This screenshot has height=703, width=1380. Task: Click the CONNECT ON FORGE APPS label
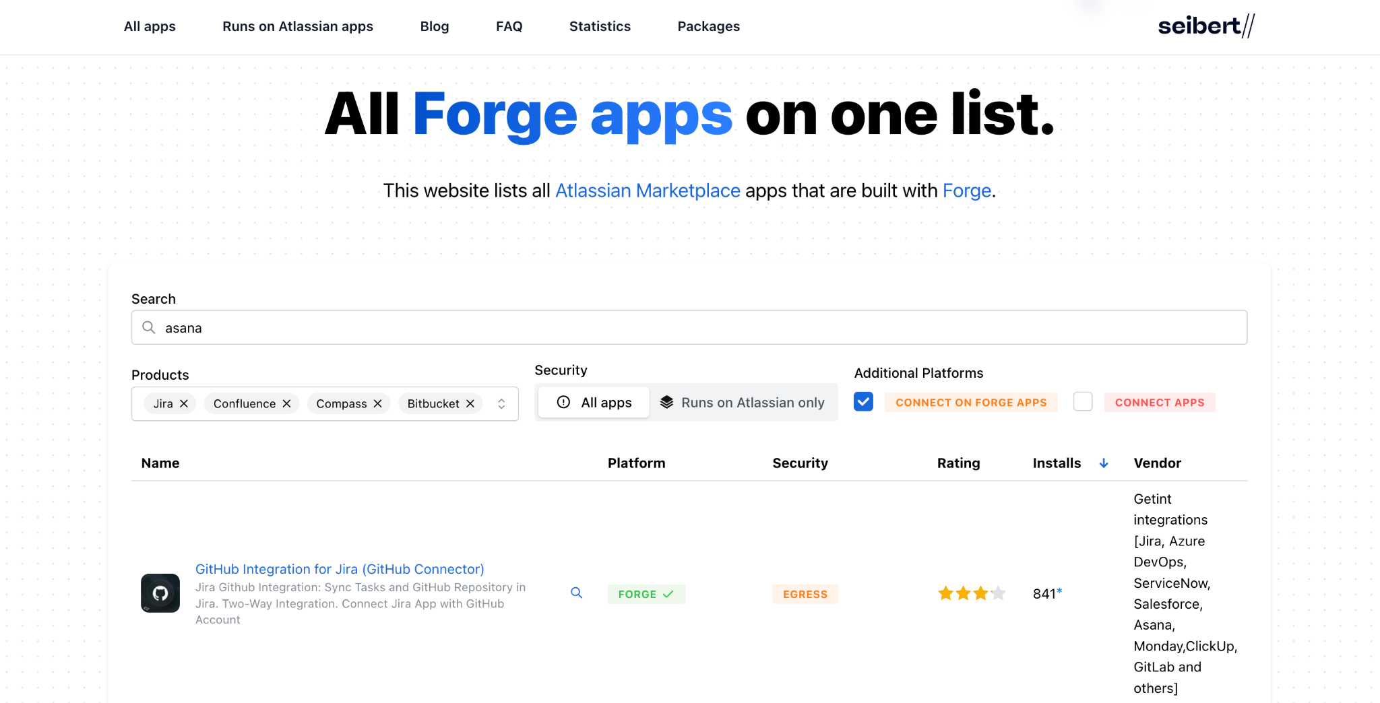click(971, 403)
